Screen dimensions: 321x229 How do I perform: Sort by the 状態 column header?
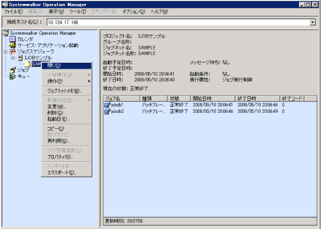[179, 99]
